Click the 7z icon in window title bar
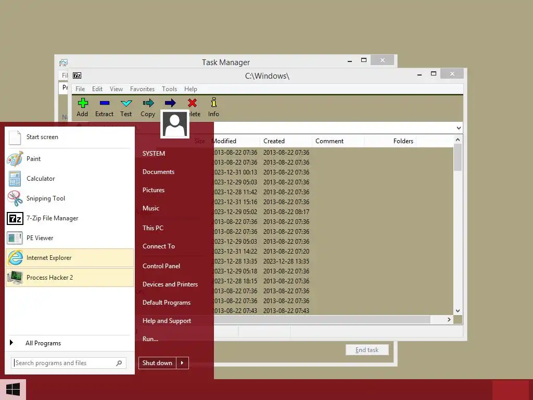533x400 pixels. [77, 76]
